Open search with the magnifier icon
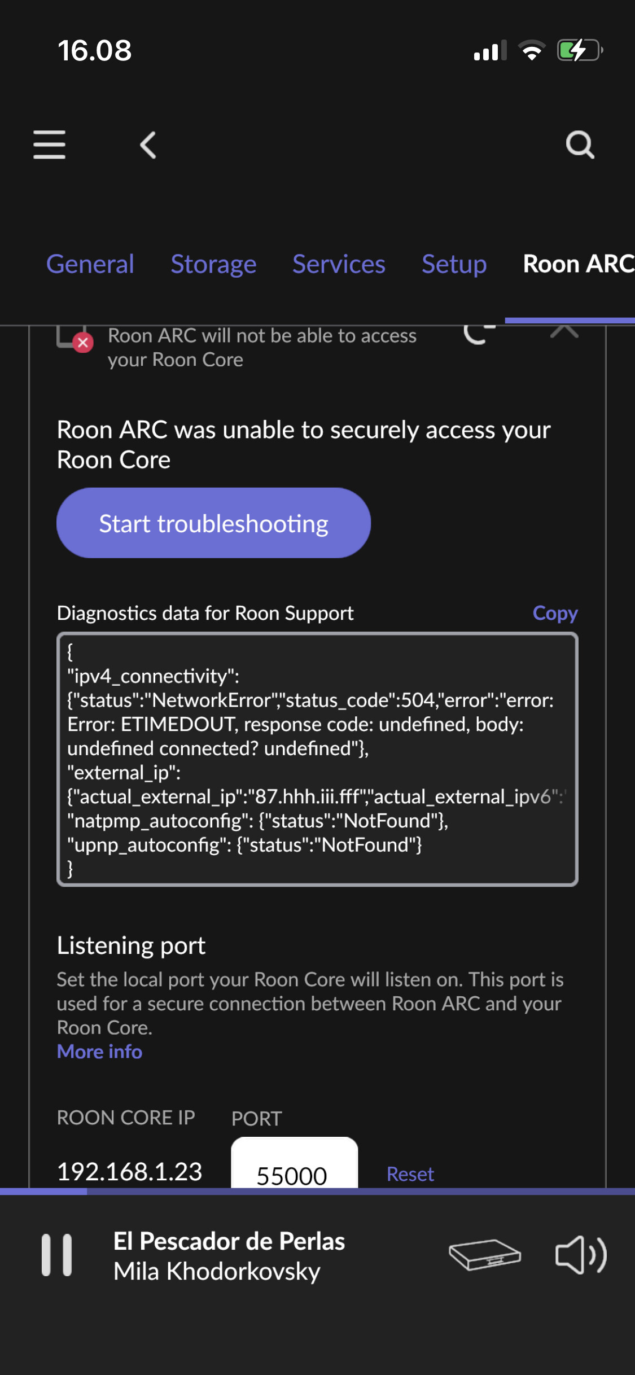Screen dimensions: 635x1375 [580, 145]
